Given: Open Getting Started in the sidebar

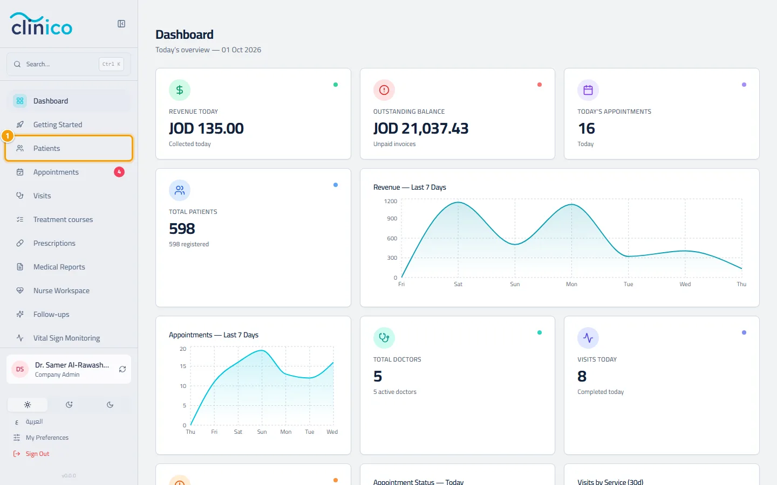Looking at the screenshot, I should coord(69,124).
